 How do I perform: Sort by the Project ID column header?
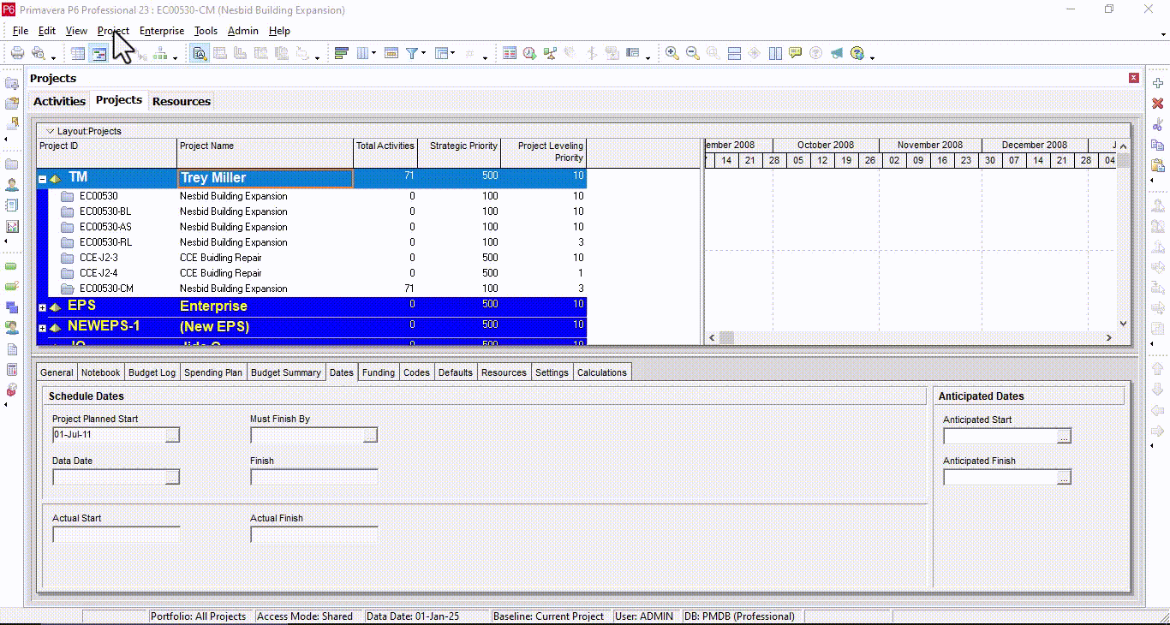point(107,153)
